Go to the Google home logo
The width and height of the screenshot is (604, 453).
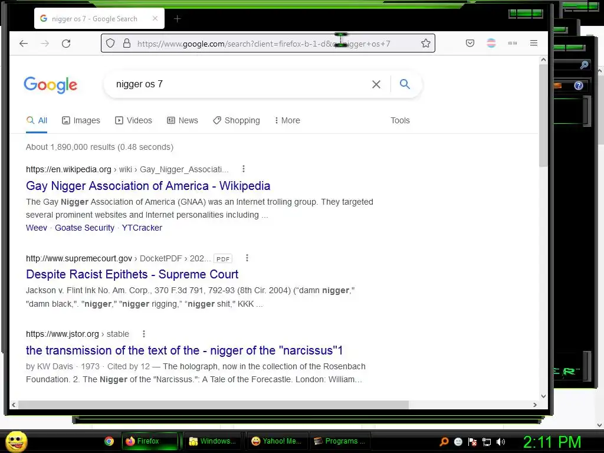51,85
